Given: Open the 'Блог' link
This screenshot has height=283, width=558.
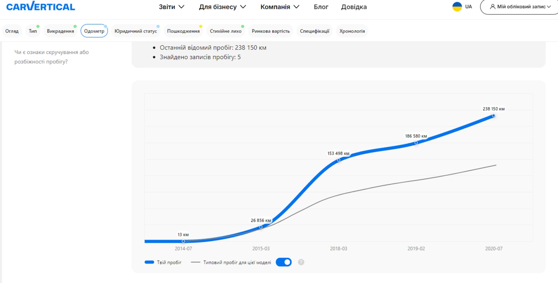Looking at the screenshot, I should [321, 7].
